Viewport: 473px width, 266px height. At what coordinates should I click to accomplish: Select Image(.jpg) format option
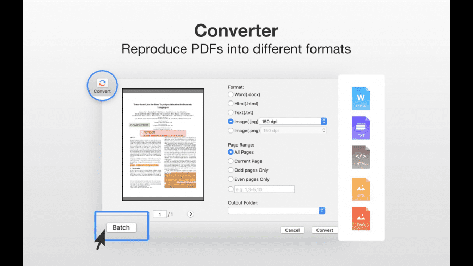click(231, 122)
